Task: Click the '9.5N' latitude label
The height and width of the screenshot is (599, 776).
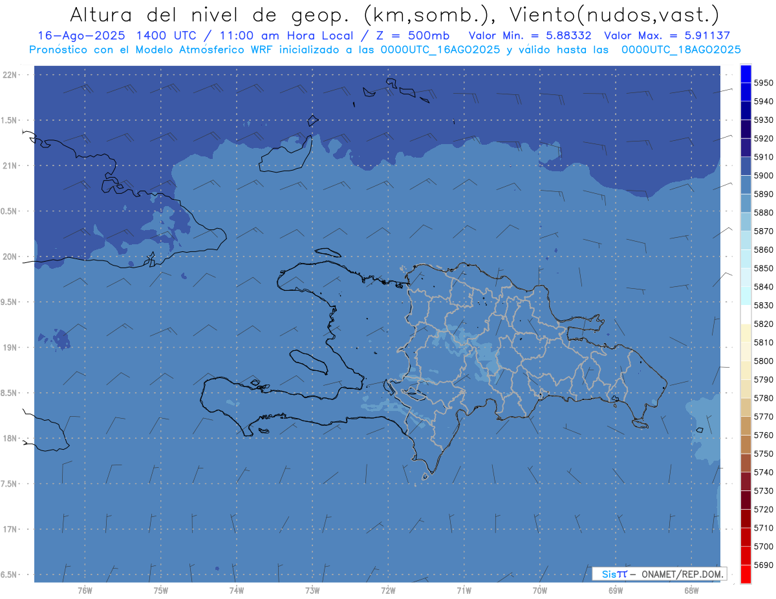Action: tap(9, 302)
